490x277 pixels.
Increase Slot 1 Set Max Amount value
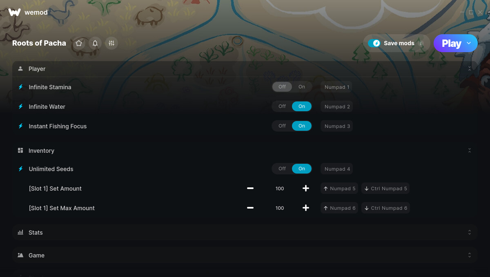point(306,208)
